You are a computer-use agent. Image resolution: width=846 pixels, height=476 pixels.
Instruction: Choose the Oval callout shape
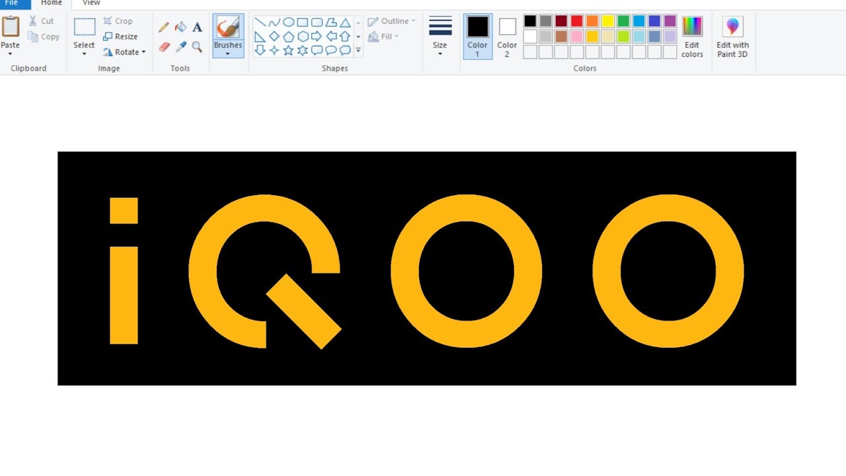coord(331,50)
